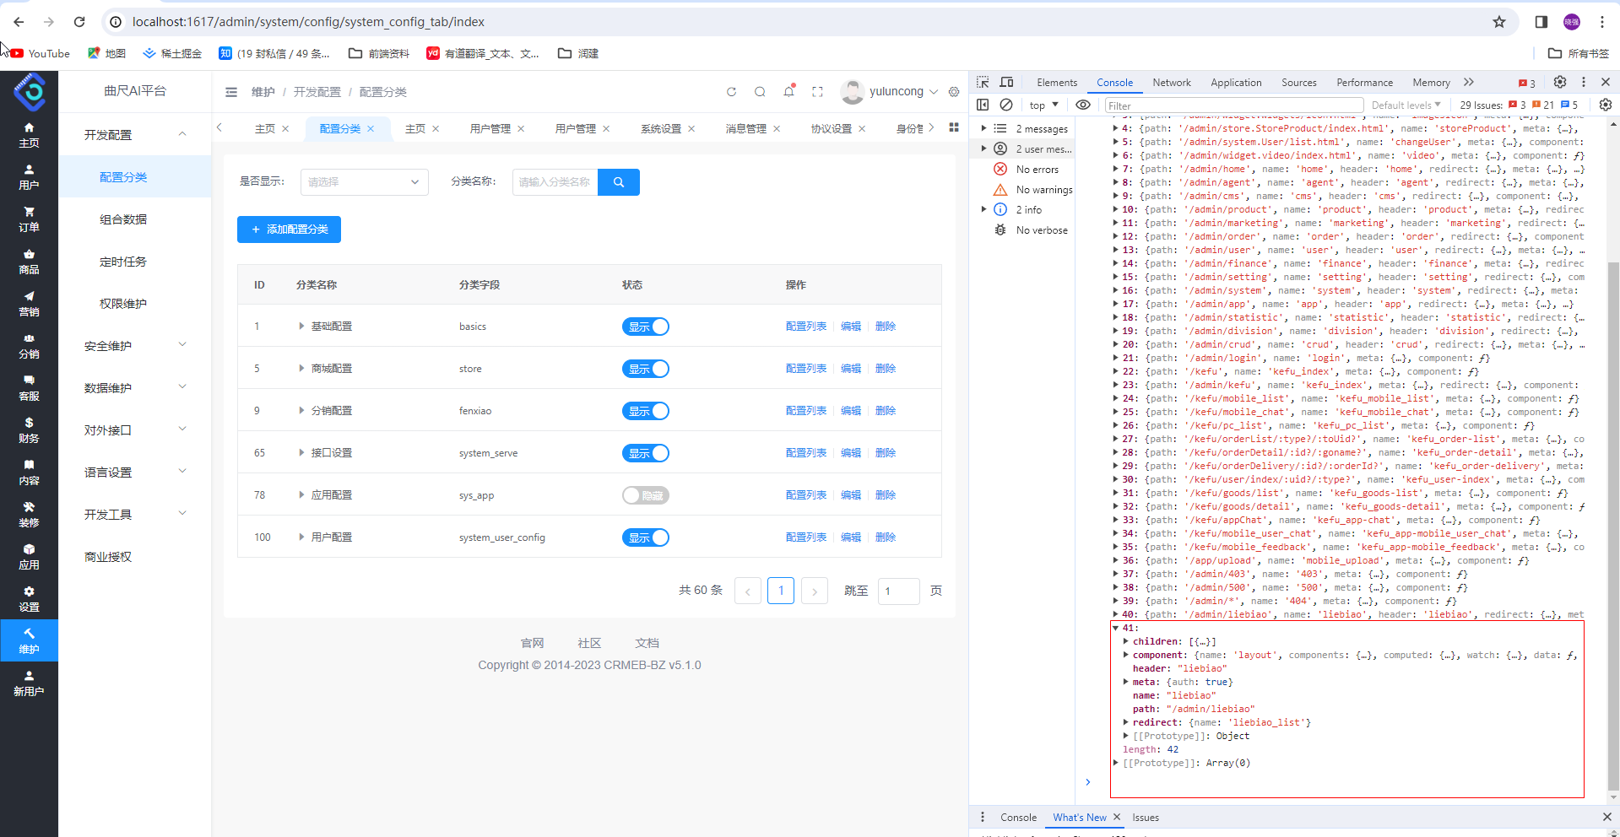Screen dimensions: 1620x837
Task: Click 编辑 for 商城配置
Action: click(x=851, y=369)
